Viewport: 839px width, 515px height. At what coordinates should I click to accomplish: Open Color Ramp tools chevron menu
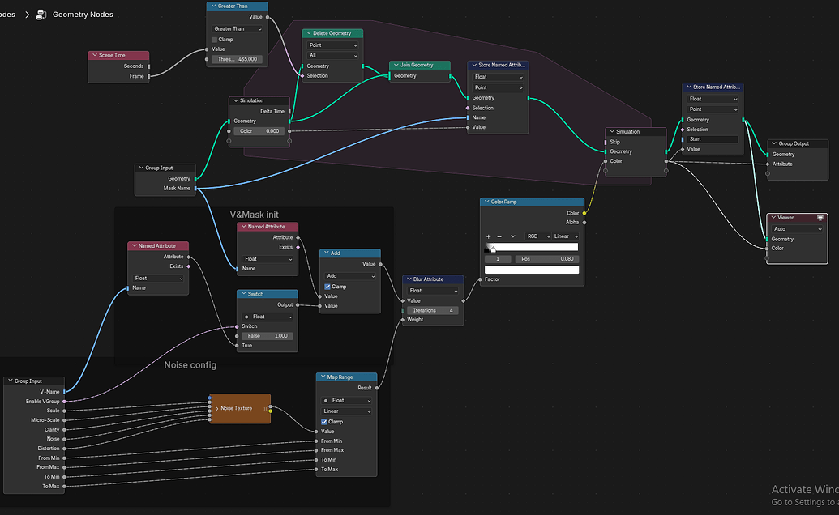tap(512, 236)
